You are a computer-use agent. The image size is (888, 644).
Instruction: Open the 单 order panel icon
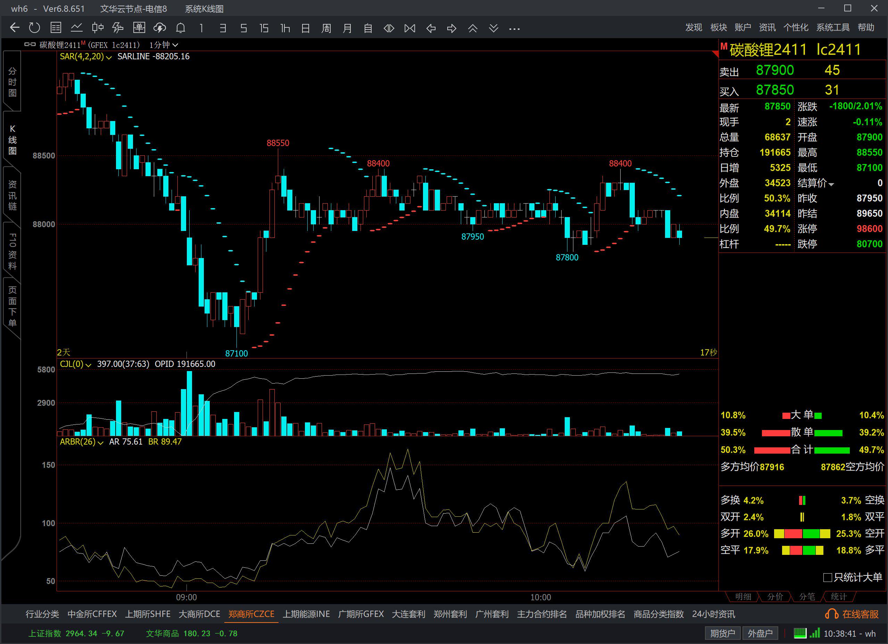(x=139, y=28)
